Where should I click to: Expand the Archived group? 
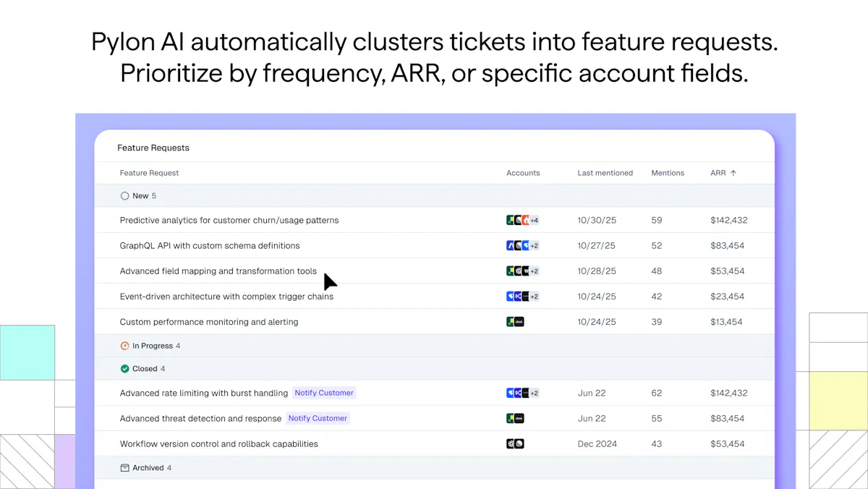(x=434, y=468)
